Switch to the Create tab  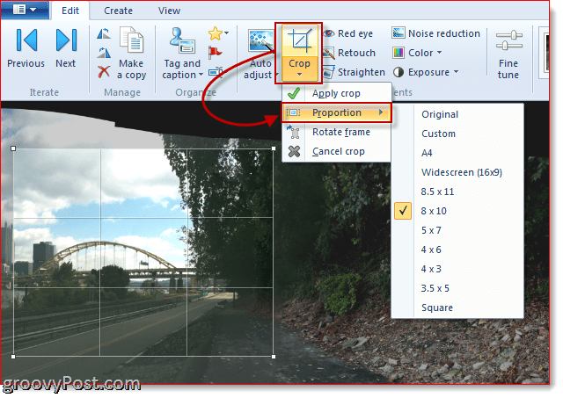pyautogui.click(x=118, y=11)
